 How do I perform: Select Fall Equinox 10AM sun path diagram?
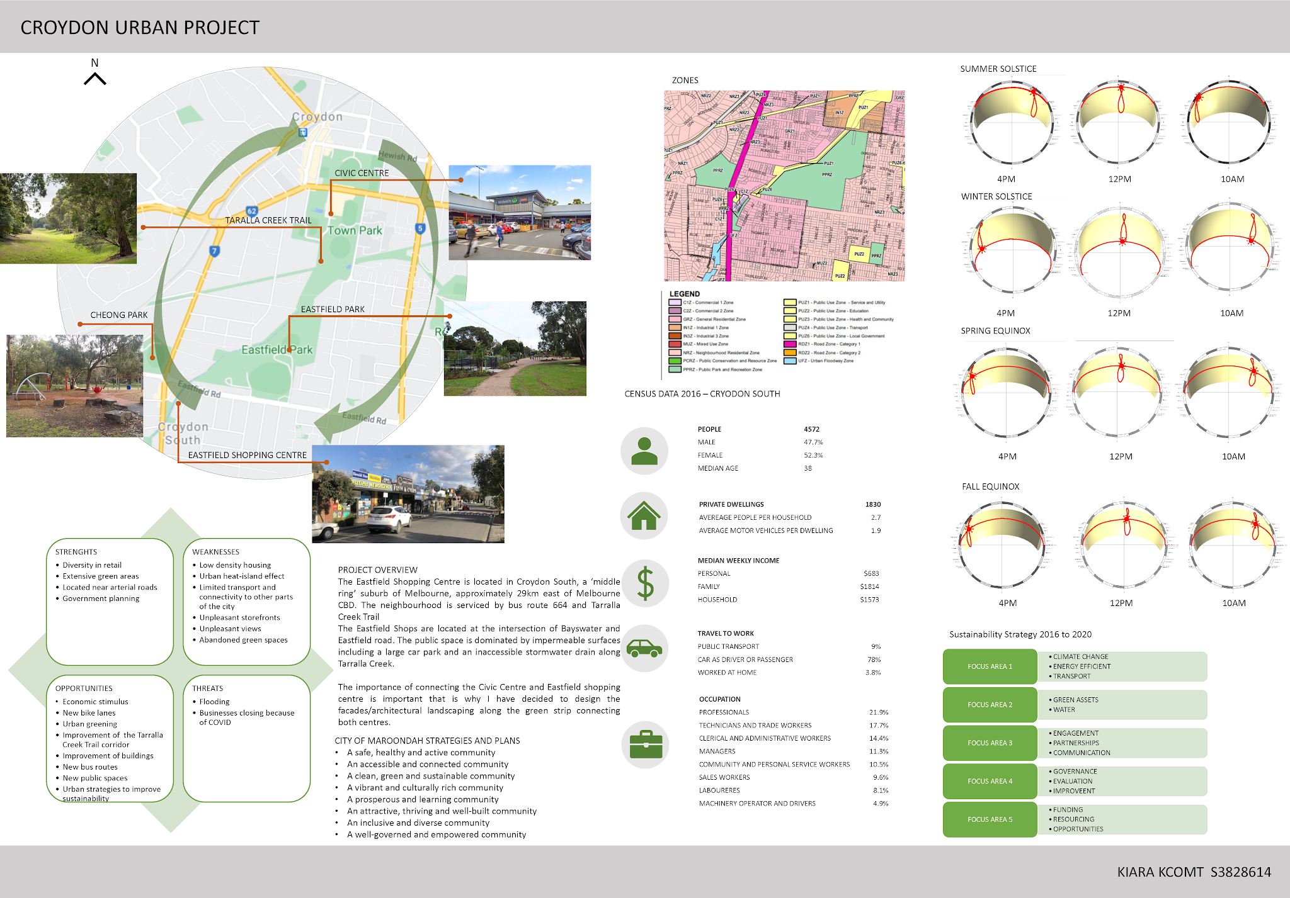click(x=1233, y=543)
